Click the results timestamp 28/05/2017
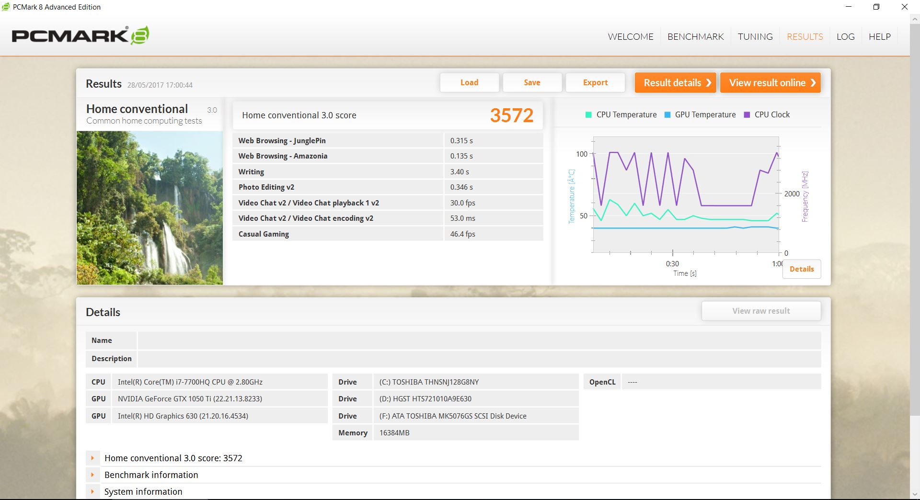 coord(160,85)
